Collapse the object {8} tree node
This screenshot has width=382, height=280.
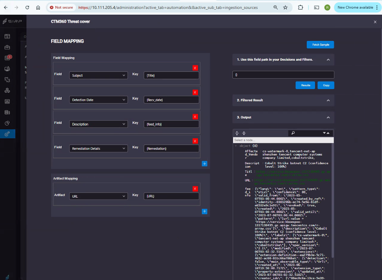coord(236,146)
